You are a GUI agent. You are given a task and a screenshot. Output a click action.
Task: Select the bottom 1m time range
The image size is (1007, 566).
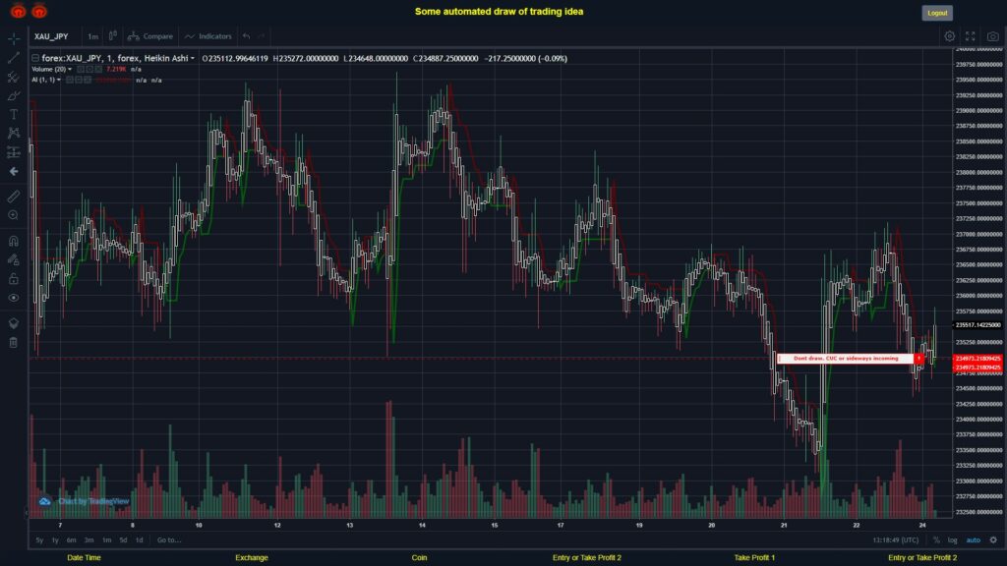coord(106,539)
